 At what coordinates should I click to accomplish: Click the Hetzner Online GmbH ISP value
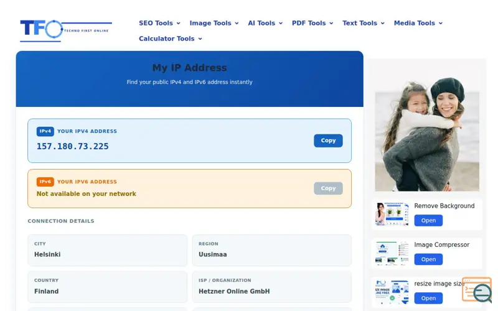[234, 291]
